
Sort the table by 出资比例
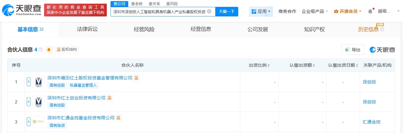259,65
